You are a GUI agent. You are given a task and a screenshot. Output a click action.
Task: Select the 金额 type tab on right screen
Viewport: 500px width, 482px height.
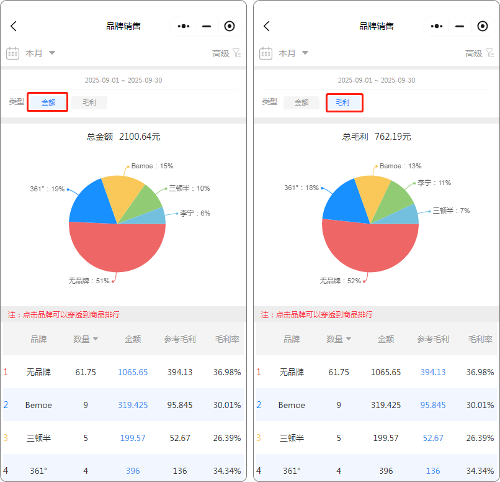tap(301, 102)
